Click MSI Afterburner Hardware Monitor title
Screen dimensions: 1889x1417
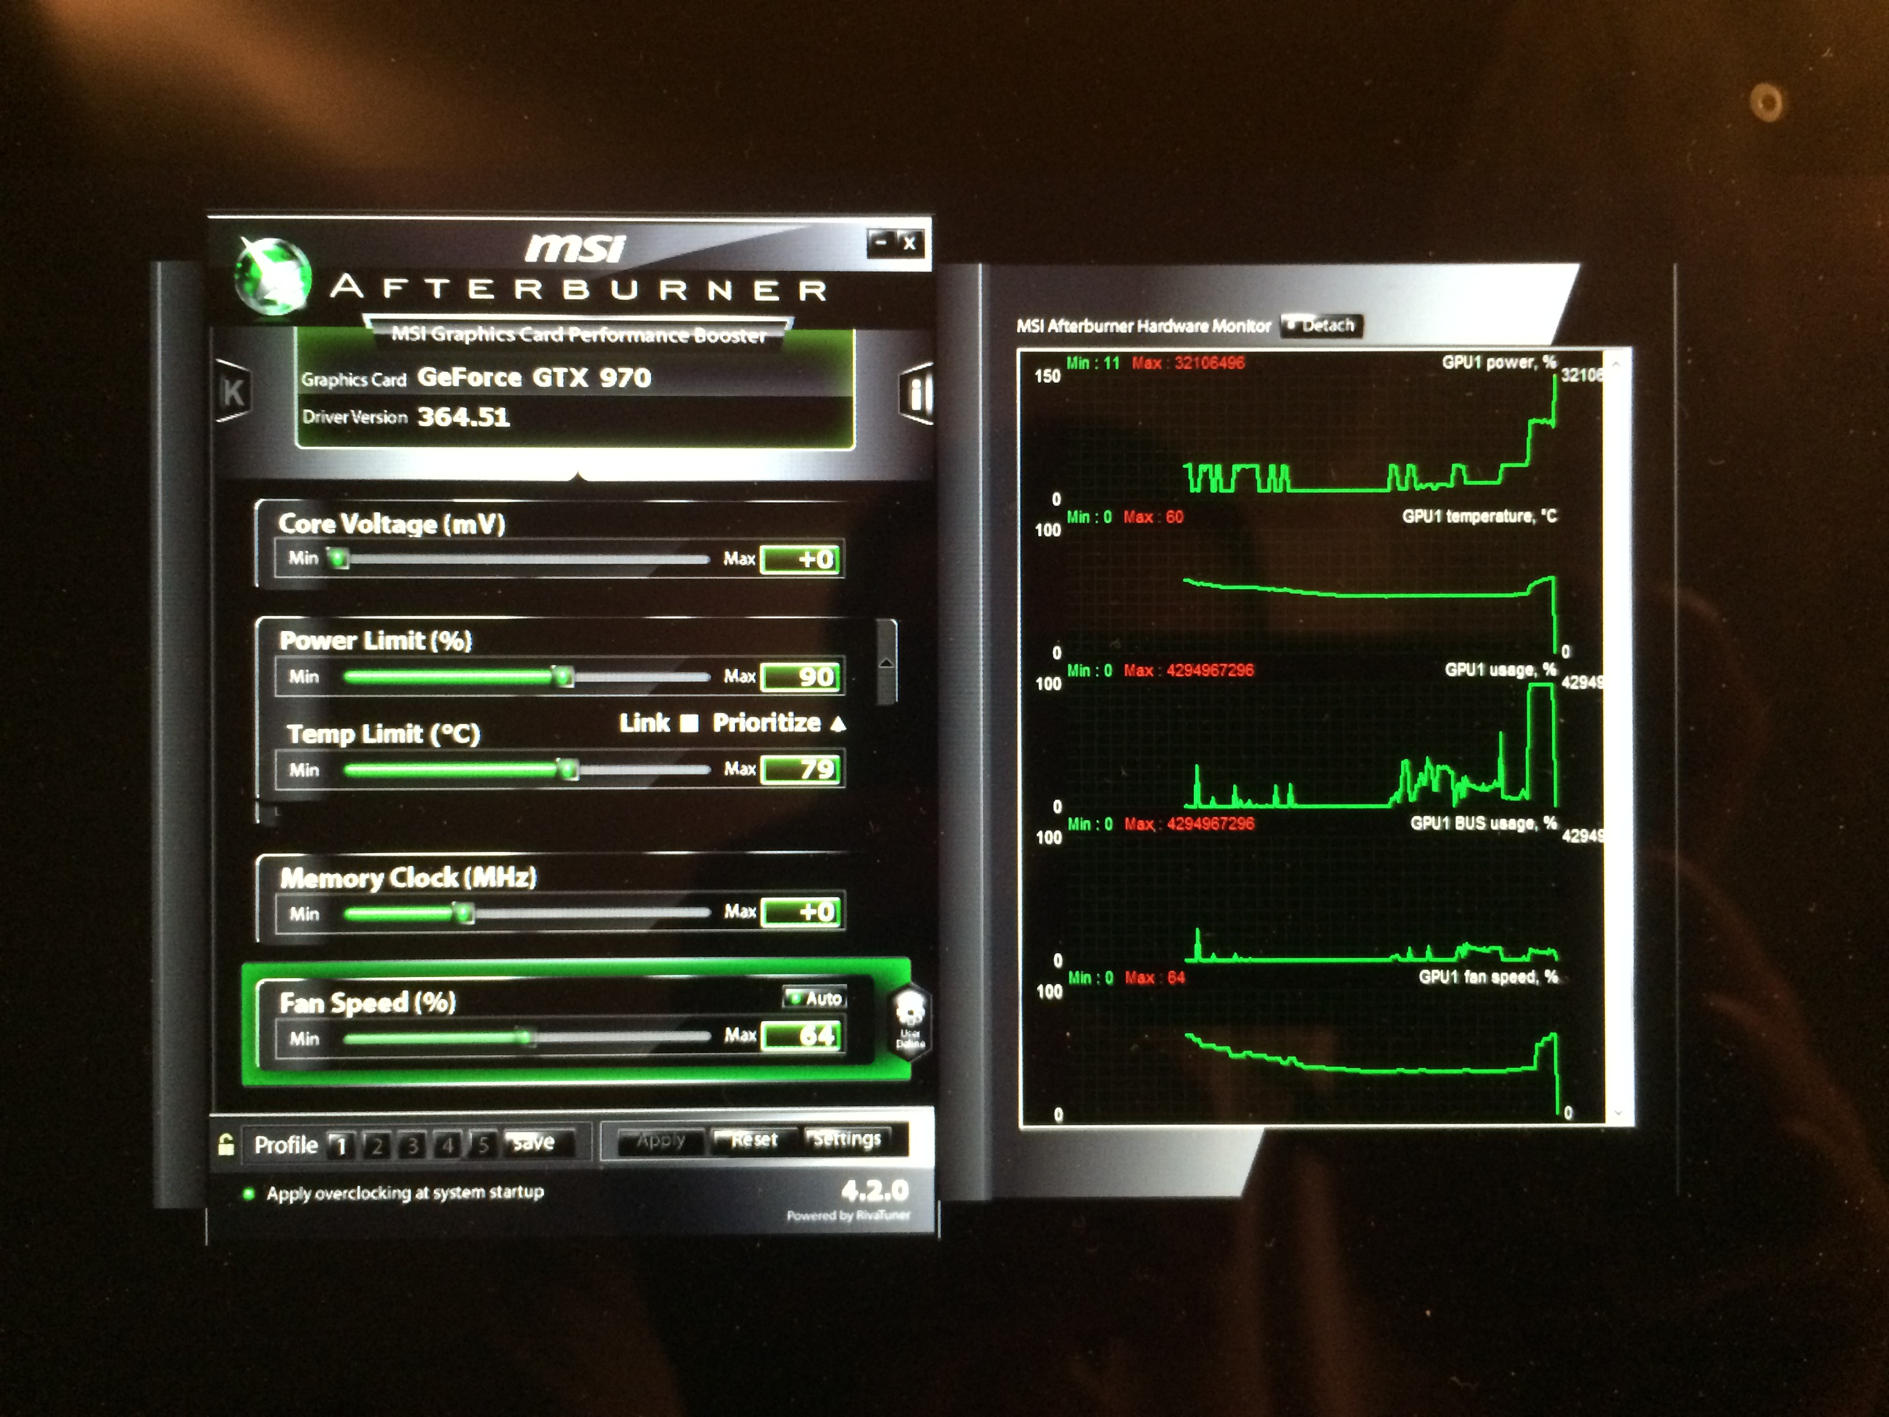pos(1144,325)
